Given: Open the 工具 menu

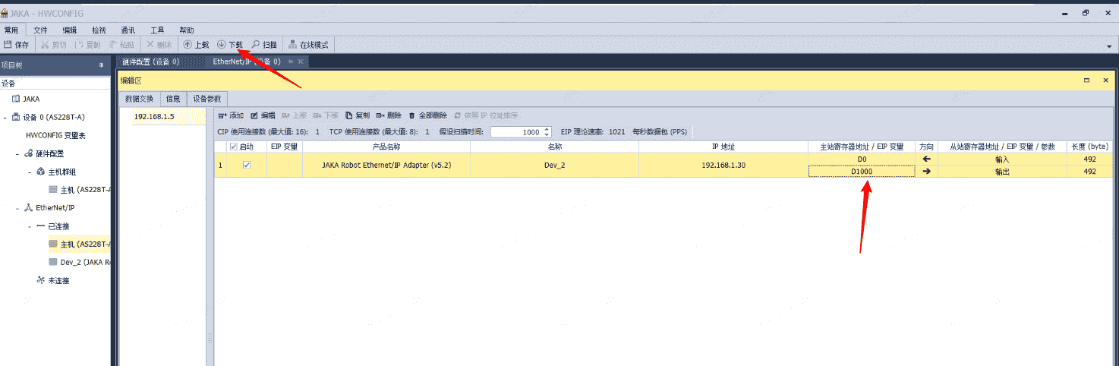Looking at the screenshot, I should click(x=157, y=30).
